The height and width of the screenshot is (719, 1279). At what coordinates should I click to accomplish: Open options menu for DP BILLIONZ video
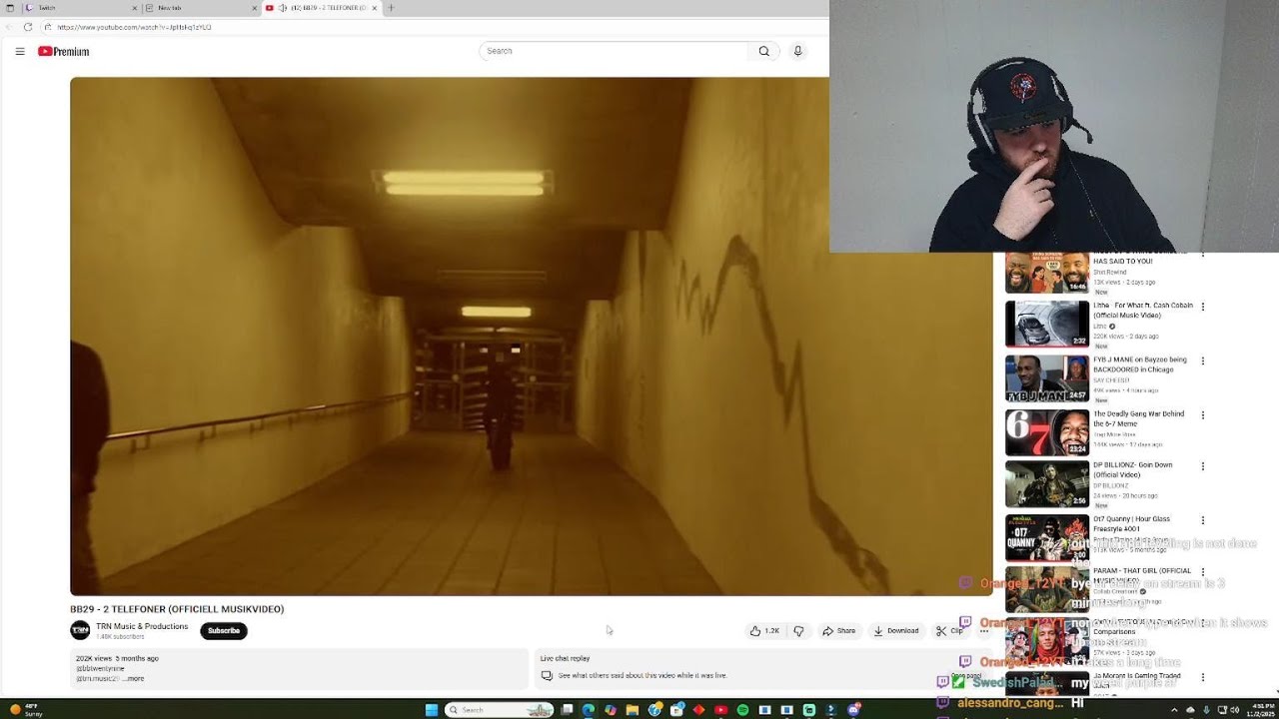click(1203, 466)
